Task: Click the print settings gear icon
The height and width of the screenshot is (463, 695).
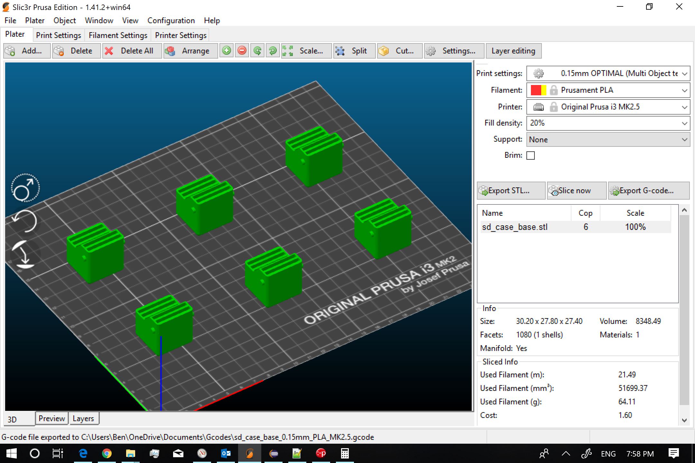Action: tap(539, 73)
